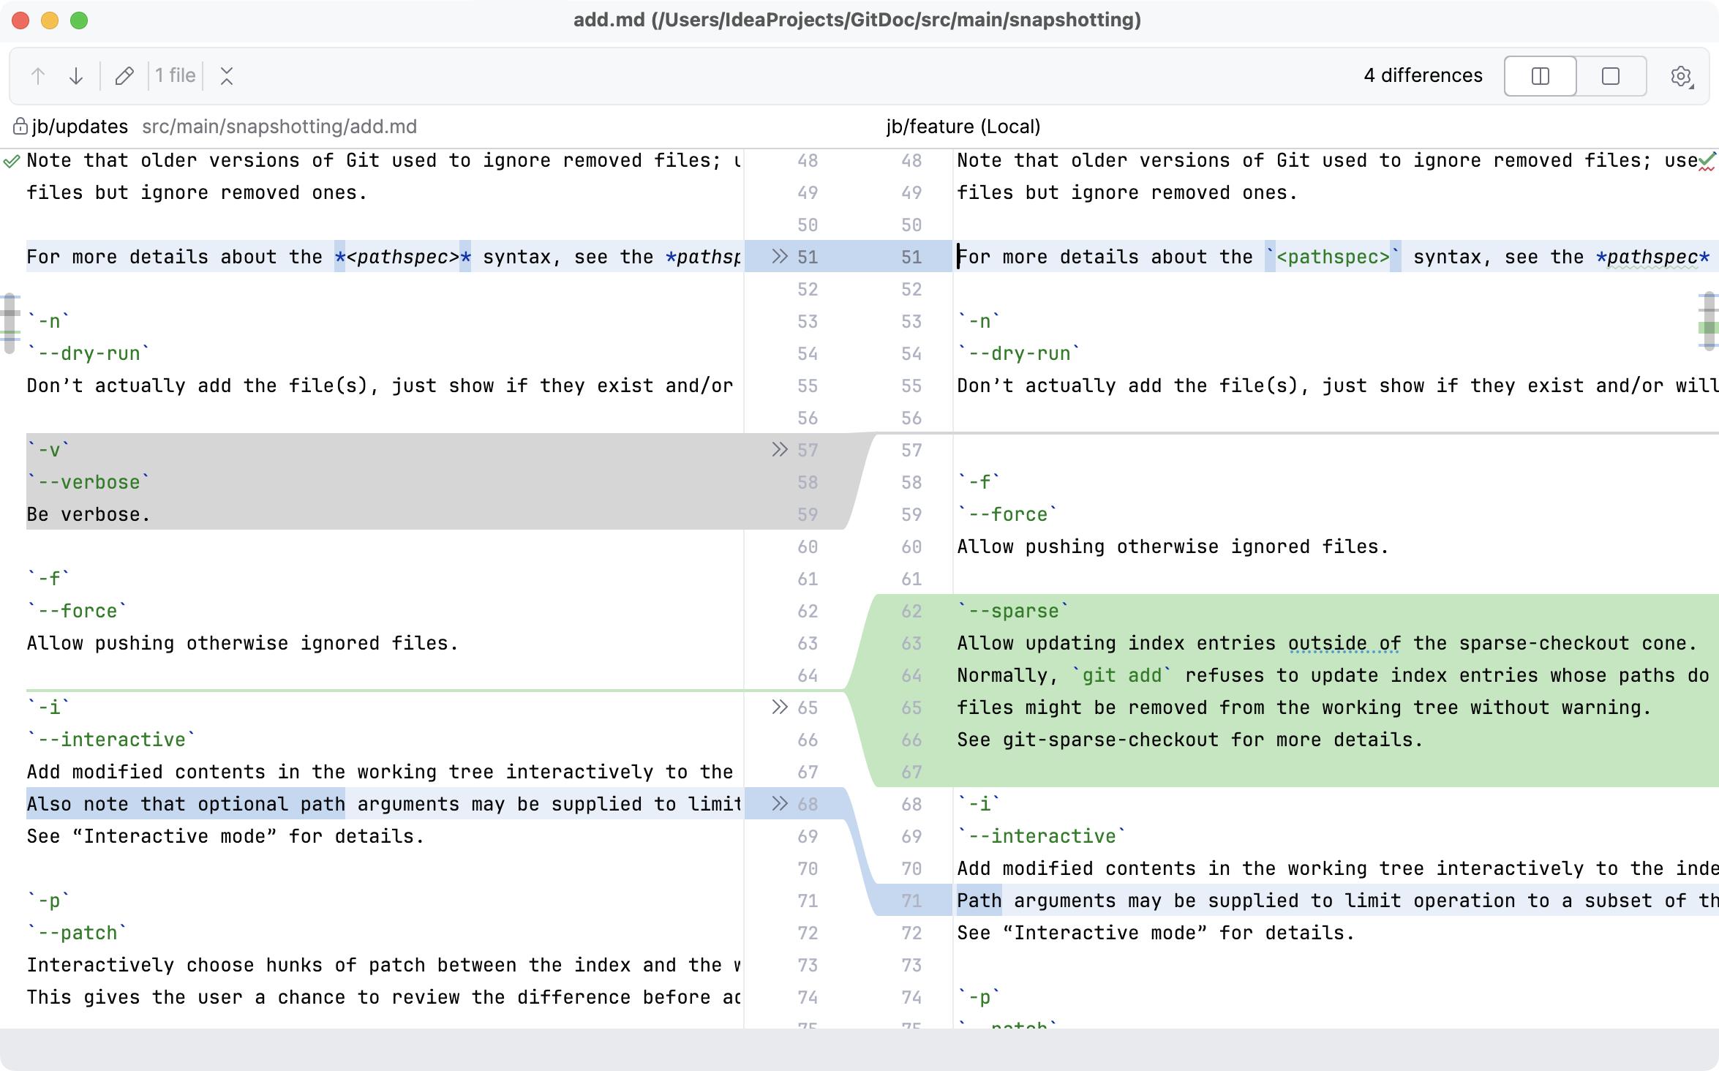Image resolution: width=1719 pixels, height=1071 pixels.
Task: Click the 'Be verbose.' line
Action: pyautogui.click(x=89, y=514)
